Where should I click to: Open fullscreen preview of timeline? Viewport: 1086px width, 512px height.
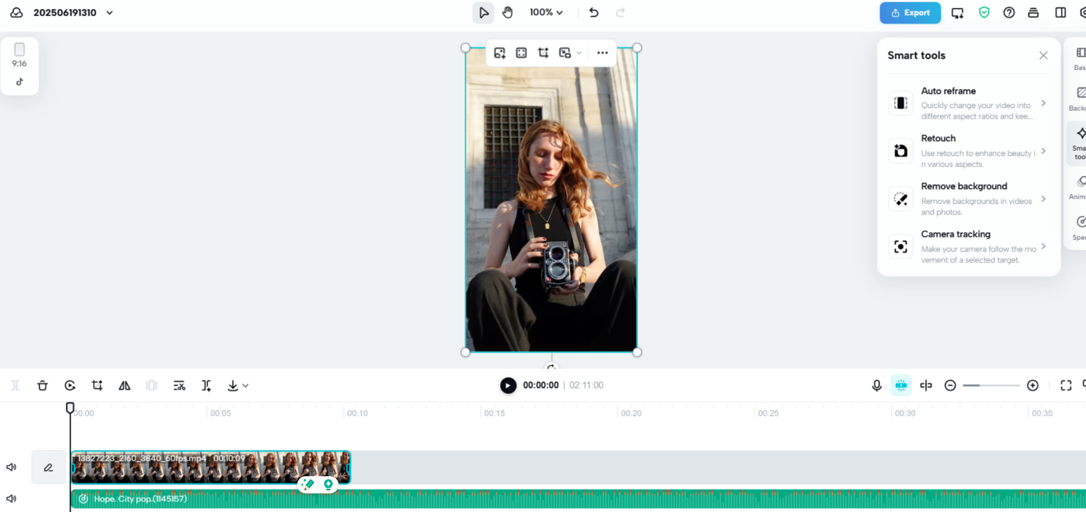coord(1066,386)
